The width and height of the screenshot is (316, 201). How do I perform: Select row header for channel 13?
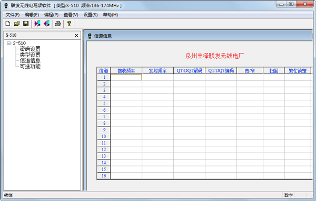point(104,156)
